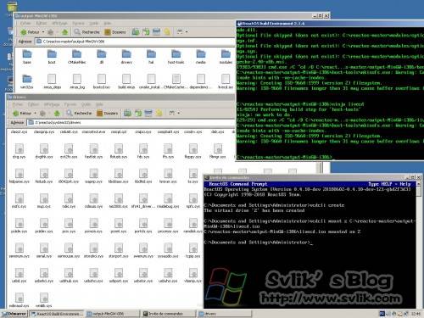The width and height of the screenshot is (424, 318).
Task: Open the media folder
Action: click(x=201, y=56)
